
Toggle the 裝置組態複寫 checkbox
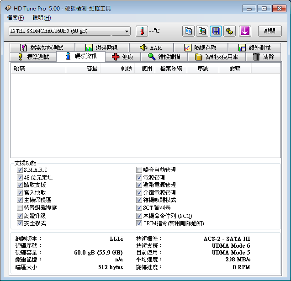point(20,207)
